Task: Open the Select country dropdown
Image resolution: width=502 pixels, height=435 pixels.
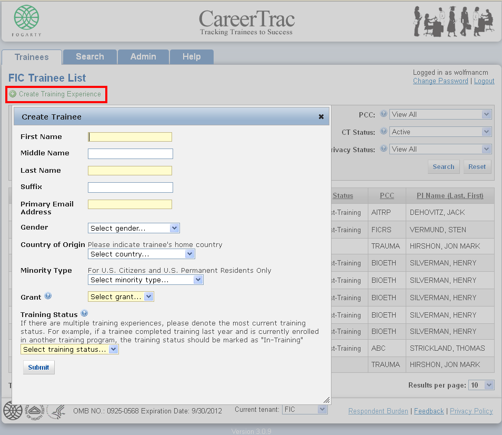Action: pos(141,254)
